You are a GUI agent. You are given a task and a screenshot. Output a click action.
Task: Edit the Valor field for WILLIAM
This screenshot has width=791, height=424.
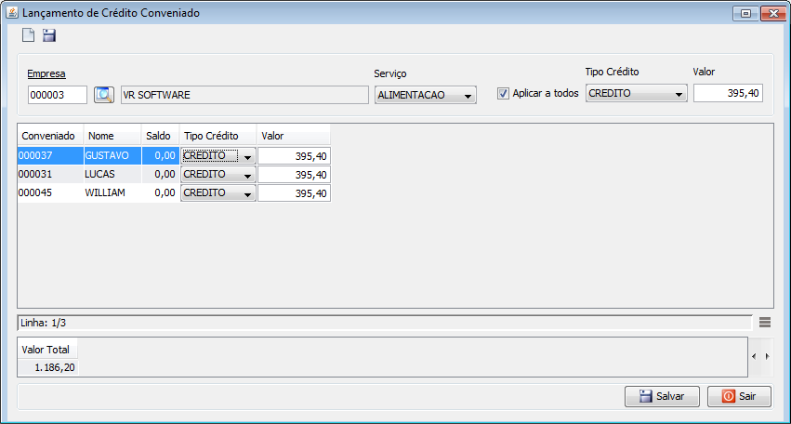click(294, 193)
